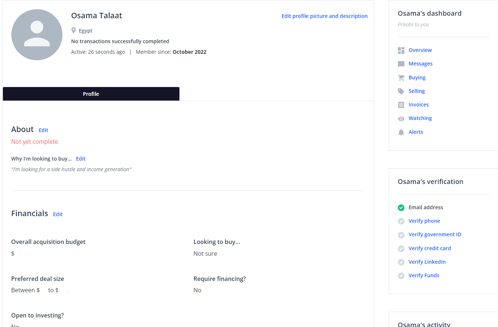
Task: Click the Overview grid icon
Action: (x=401, y=50)
